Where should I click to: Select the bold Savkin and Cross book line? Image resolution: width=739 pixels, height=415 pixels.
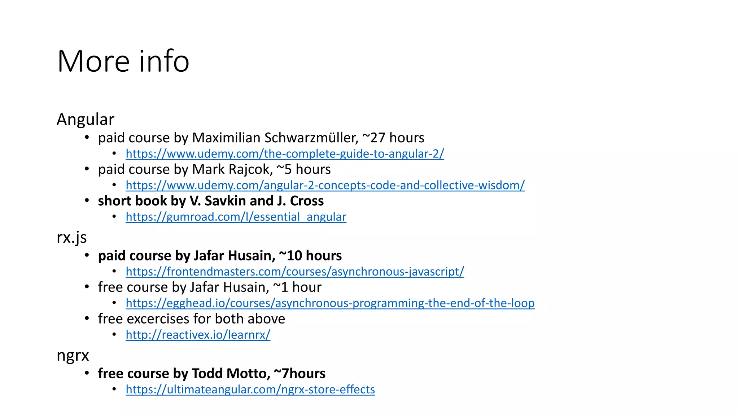pos(211,201)
